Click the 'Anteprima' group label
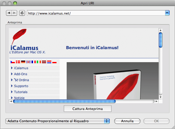Screen dimensions: 175x129 click(15, 22)
